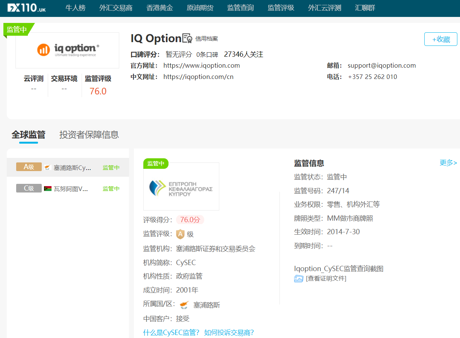
Task: Click the 更多> link in 监管信息
Action: (x=448, y=163)
